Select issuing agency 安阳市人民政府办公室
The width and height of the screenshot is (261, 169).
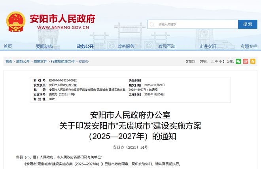pyautogui.click(x=63, y=85)
